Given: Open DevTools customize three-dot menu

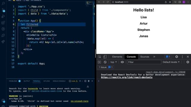Looking at the screenshot, I should click(182, 57).
